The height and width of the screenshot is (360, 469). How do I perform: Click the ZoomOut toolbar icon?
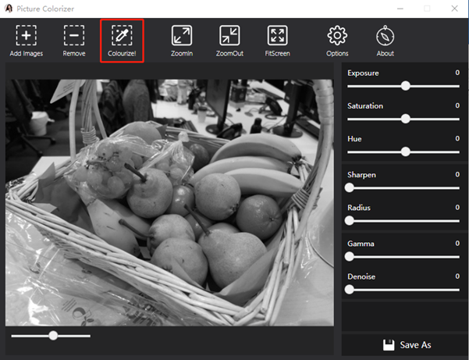click(x=229, y=36)
